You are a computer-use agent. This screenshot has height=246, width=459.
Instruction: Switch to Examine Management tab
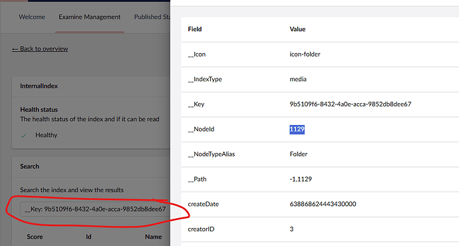(90, 17)
